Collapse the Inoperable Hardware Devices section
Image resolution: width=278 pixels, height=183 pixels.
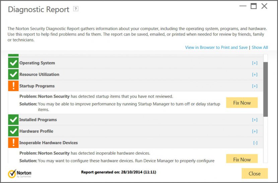(x=255, y=143)
